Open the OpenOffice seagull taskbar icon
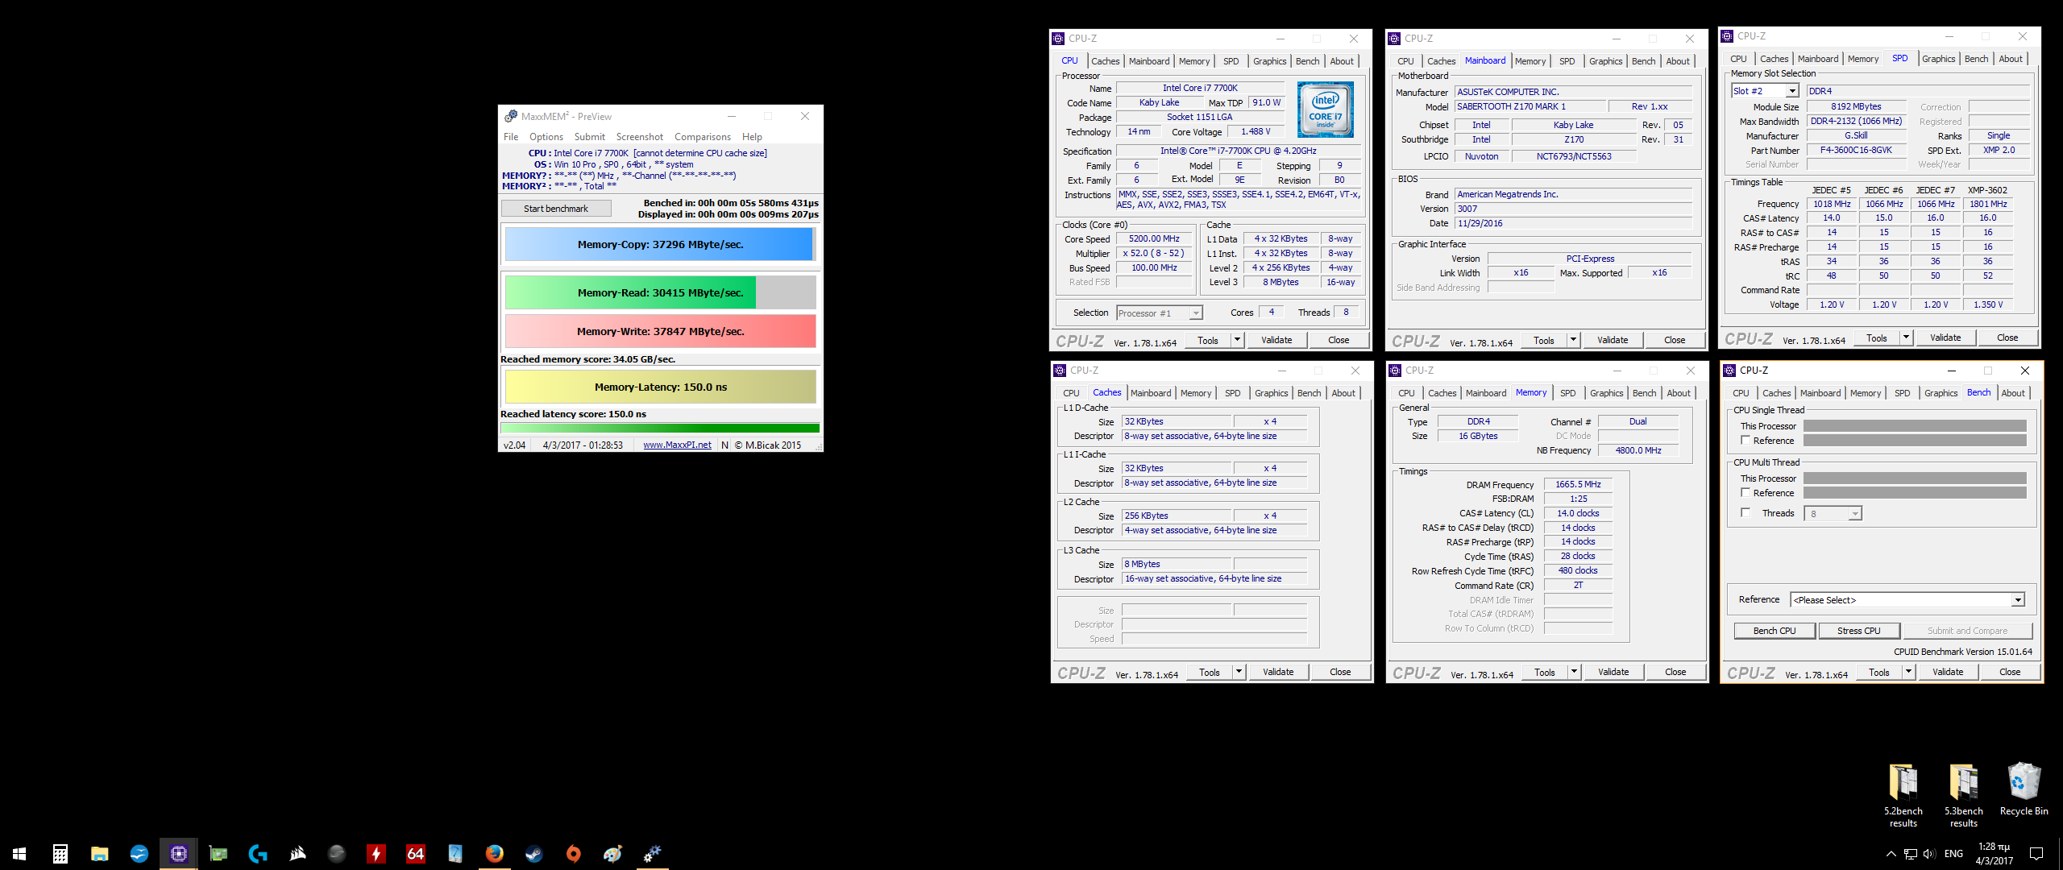 (139, 854)
